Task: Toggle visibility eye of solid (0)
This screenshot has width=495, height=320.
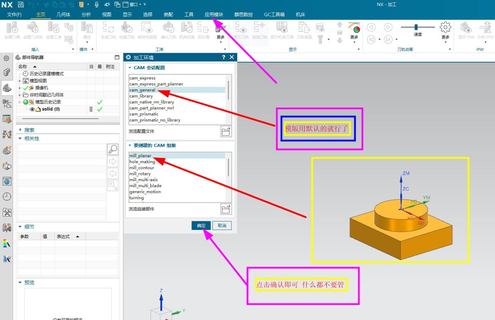Action: 33,109
